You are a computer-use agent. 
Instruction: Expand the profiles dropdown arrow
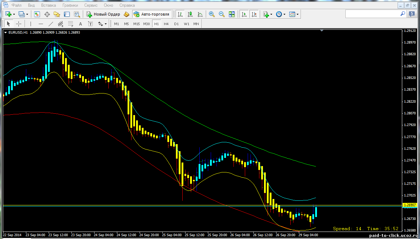point(27,14)
